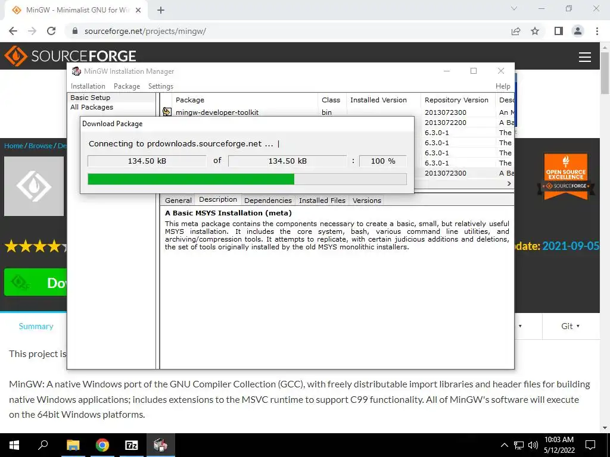610x457 pixels.
Task: Click repository version 2013072200 cell
Action: click(x=446, y=122)
